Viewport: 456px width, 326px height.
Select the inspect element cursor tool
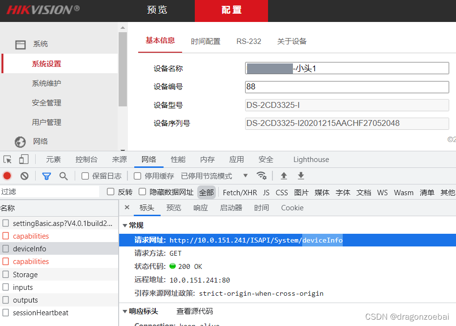(x=7, y=159)
